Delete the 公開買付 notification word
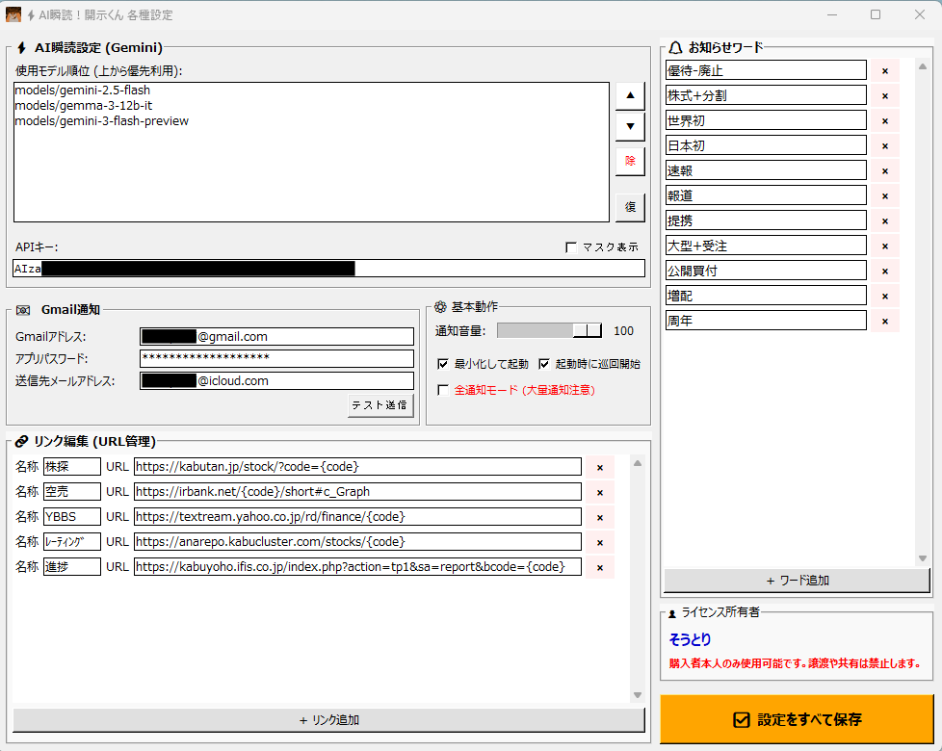 coord(885,272)
